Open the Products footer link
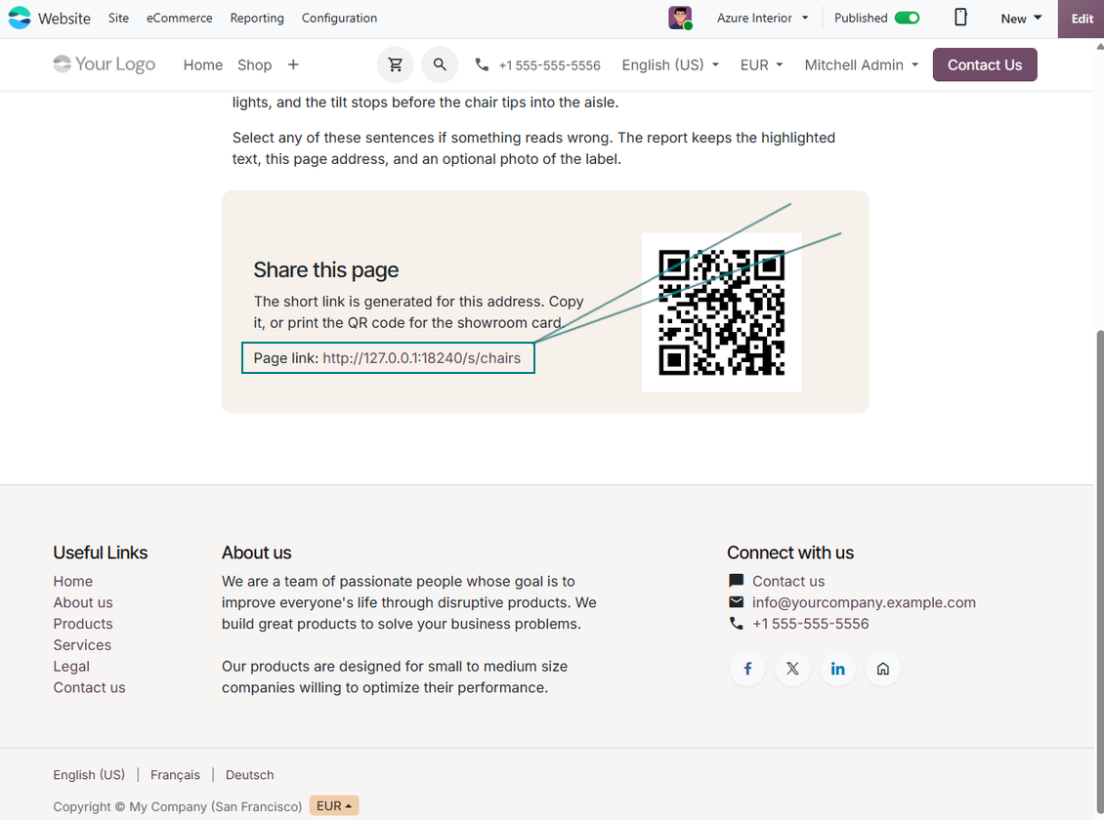 pos(83,624)
